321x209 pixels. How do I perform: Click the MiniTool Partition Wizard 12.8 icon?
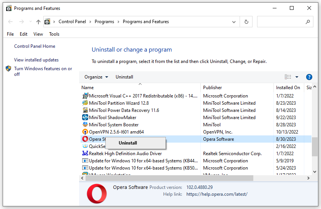85,103
